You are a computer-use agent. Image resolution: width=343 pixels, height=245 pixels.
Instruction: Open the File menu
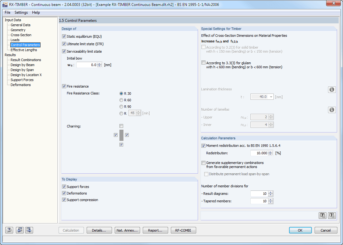coord(7,12)
